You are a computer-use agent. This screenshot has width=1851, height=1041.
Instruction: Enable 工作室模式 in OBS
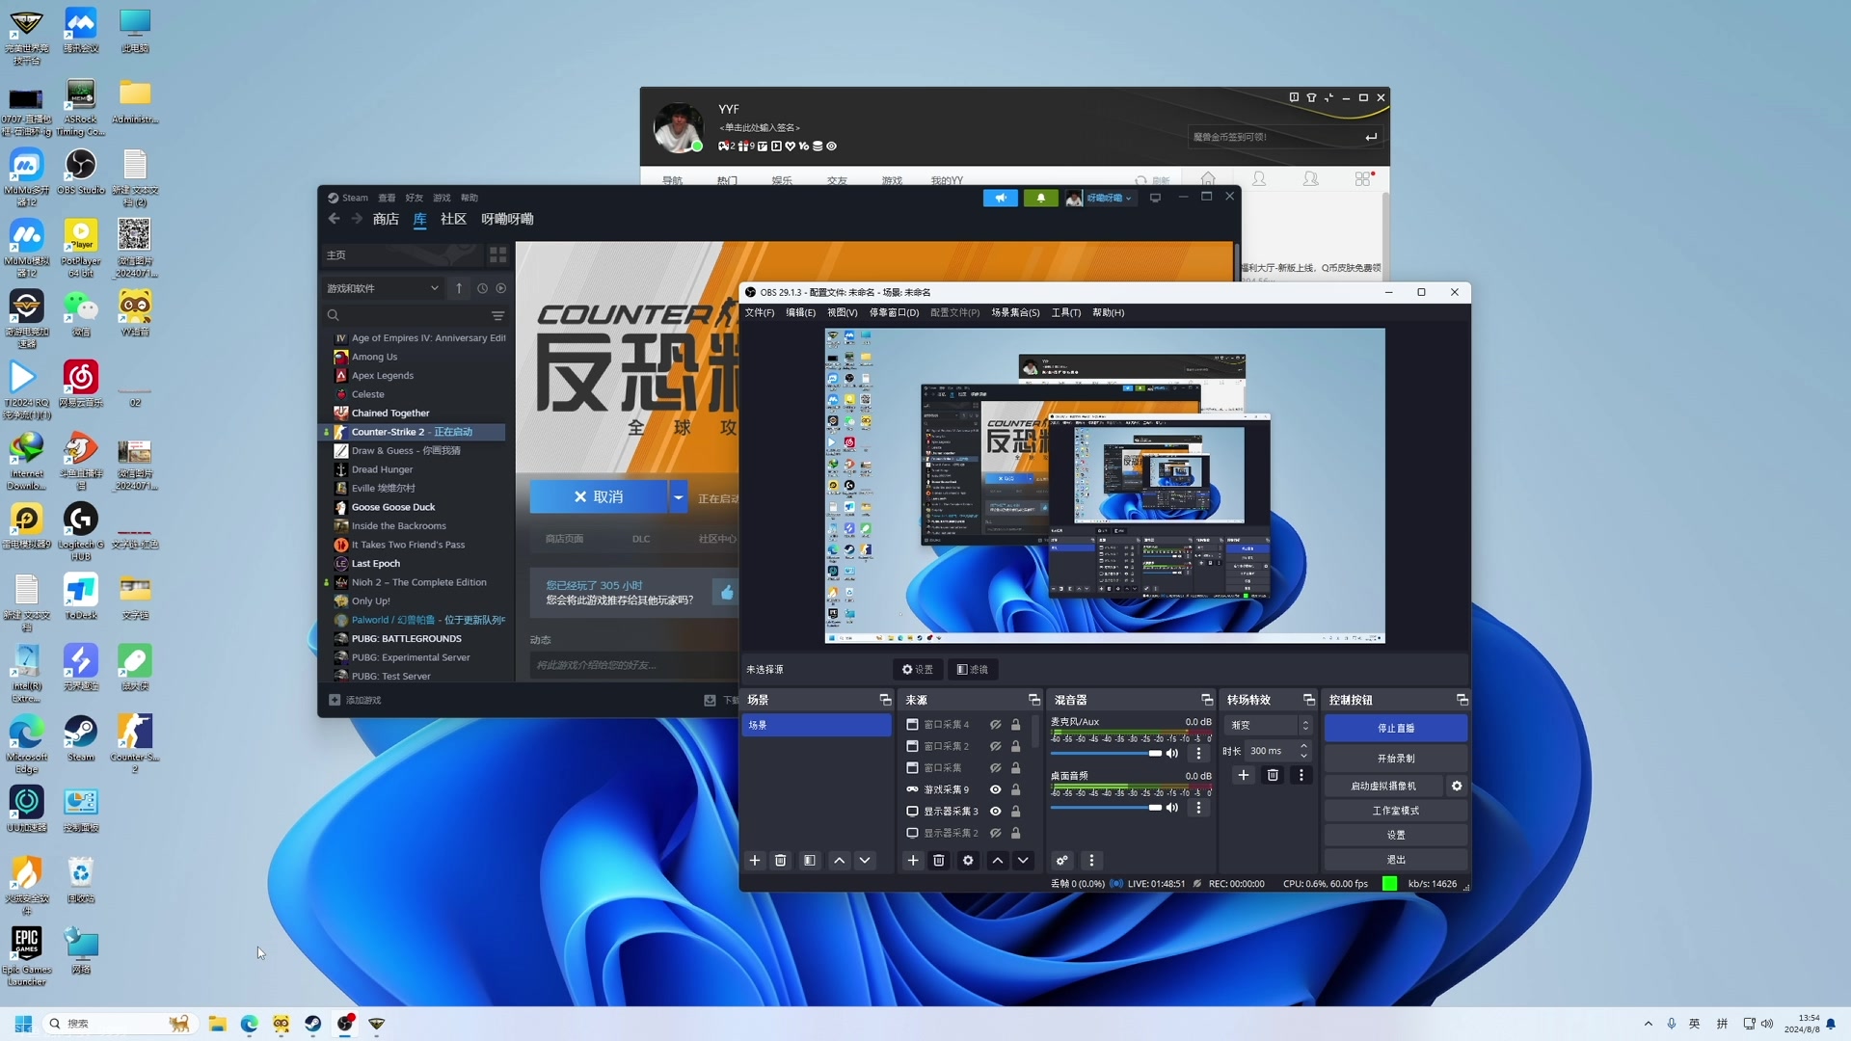coord(1396,812)
